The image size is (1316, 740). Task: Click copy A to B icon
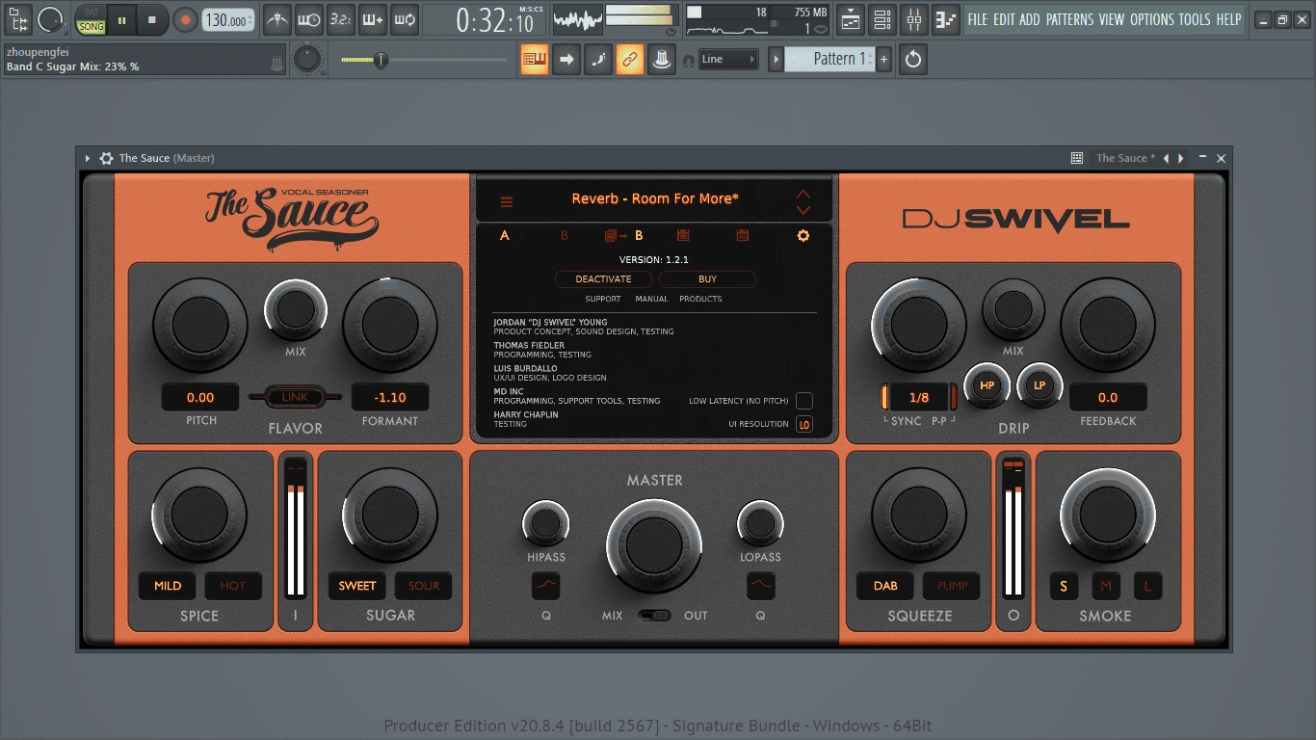point(623,235)
